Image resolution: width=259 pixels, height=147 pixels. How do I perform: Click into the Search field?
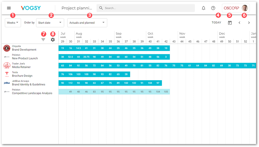(146, 8)
